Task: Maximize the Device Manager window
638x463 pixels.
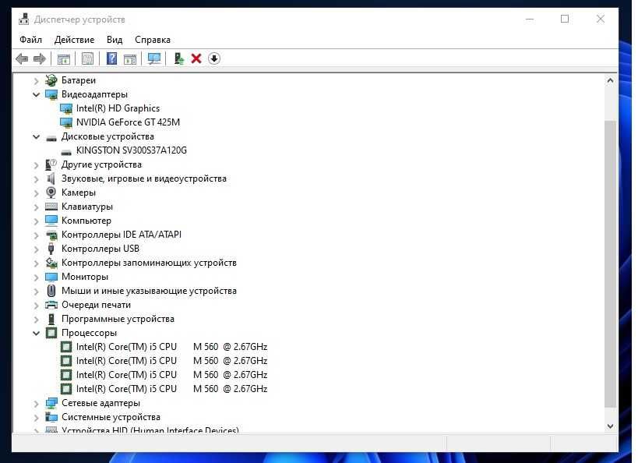Action: coord(565,19)
